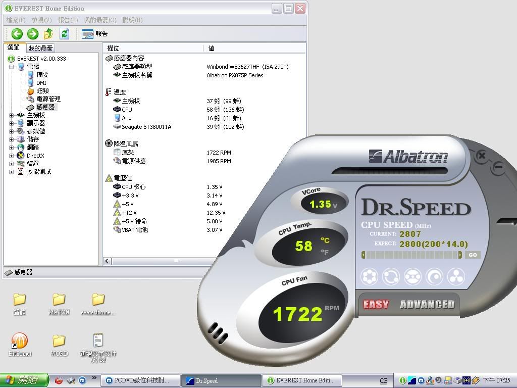Click the red quick launch icon beside Start
Screen dimensions: 517x388
(59, 380)
